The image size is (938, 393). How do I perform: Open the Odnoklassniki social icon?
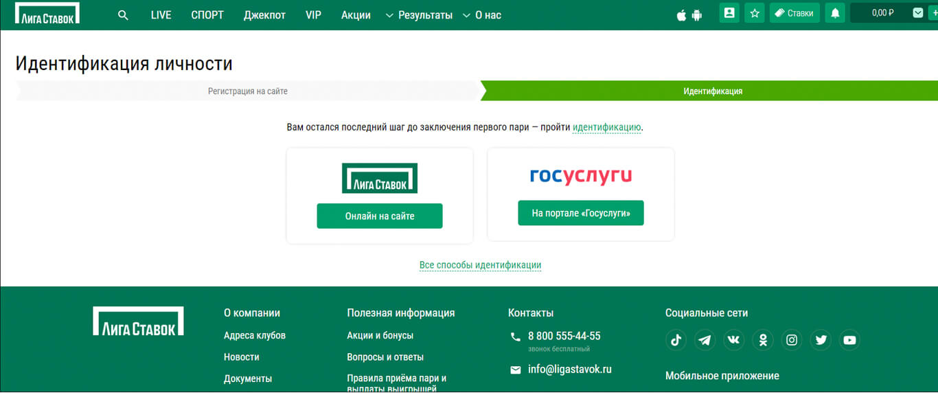click(x=763, y=340)
